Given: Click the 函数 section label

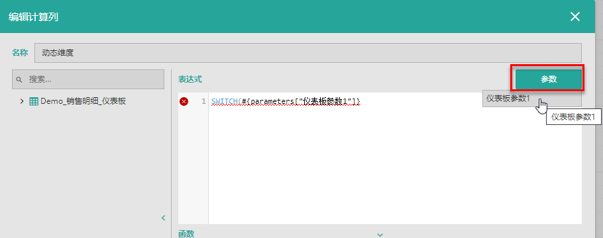Looking at the screenshot, I should (186, 234).
